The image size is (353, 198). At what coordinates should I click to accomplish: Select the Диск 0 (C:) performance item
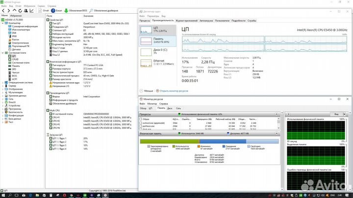[157, 52]
